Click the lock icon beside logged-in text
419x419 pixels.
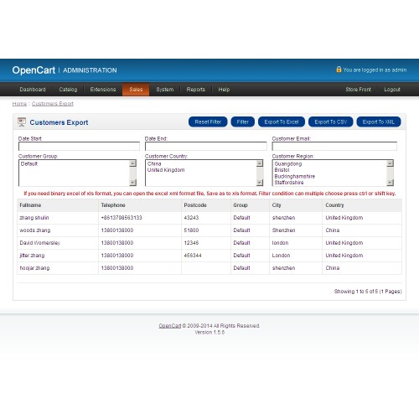click(339, 70)
